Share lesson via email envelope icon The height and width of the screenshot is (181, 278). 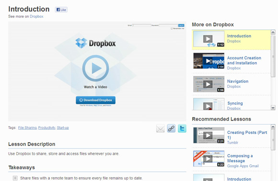161,128
